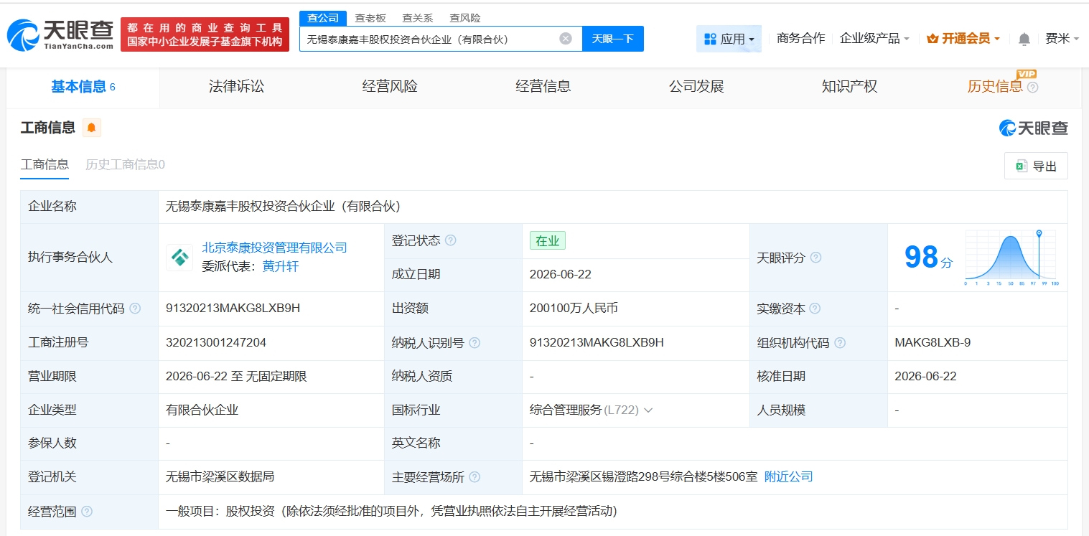Open the 开通会员 membership dropdown

(963, 39)
